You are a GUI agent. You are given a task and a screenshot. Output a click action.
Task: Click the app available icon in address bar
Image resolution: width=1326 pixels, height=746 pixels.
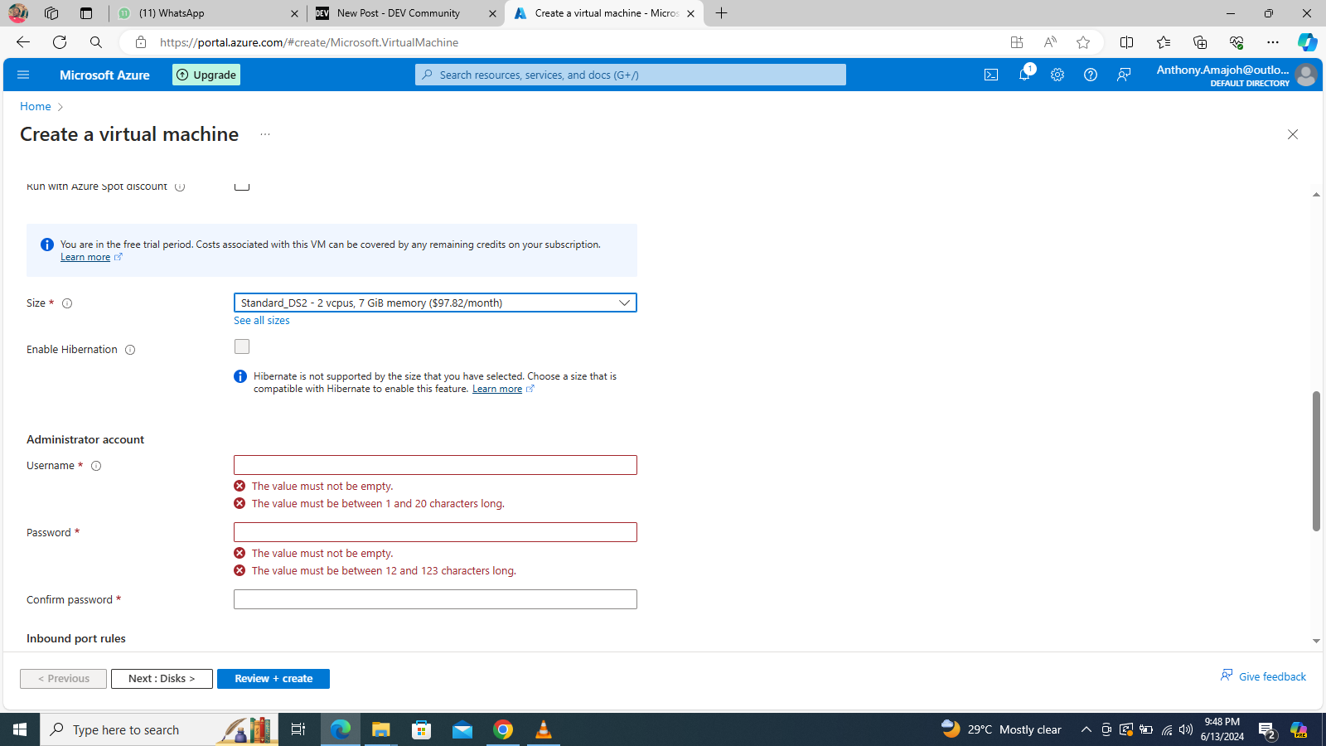tap(1017, 42)
